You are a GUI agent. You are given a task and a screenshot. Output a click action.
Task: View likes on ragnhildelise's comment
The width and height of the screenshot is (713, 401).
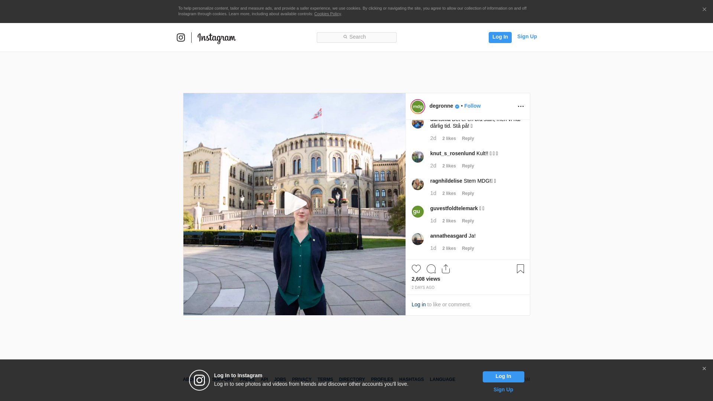pyautogui.click(x=449, y=193)
